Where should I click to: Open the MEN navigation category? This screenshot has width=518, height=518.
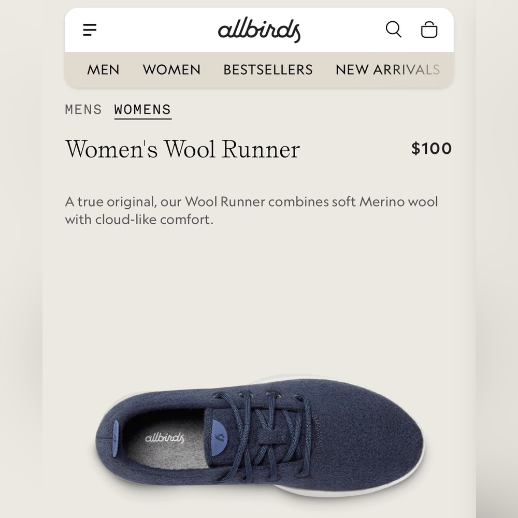coord(103,69)
